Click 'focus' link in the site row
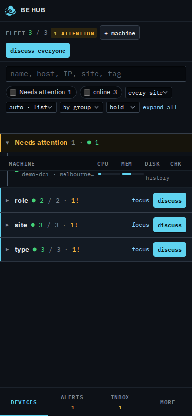The height and width of the screenshot is (416, 192). 140,225
